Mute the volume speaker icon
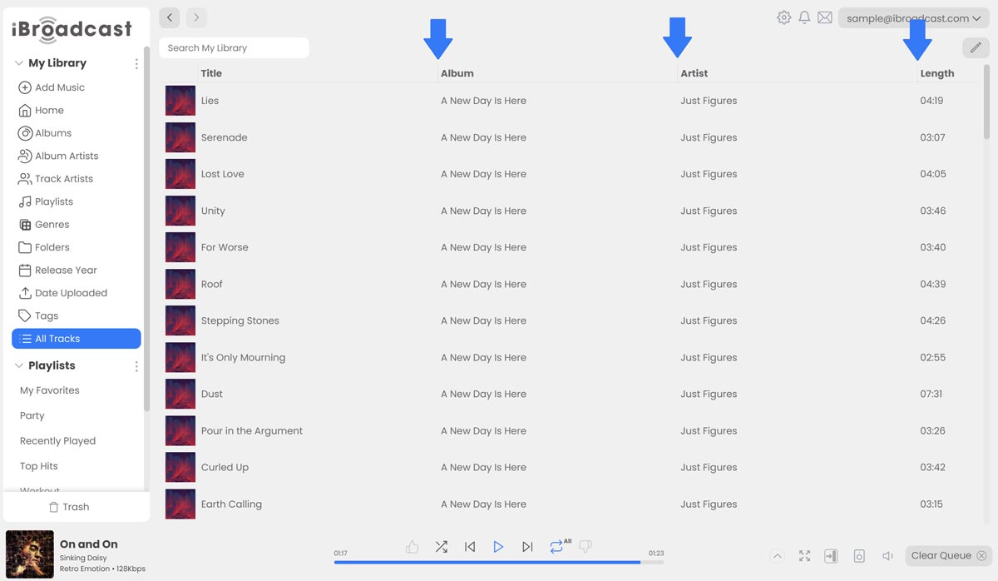This screenshot has width=998, height=581. coord(887,556)
